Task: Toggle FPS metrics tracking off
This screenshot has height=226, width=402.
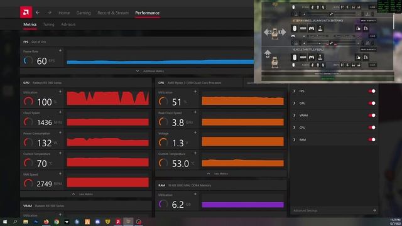Action: (372, 91)
